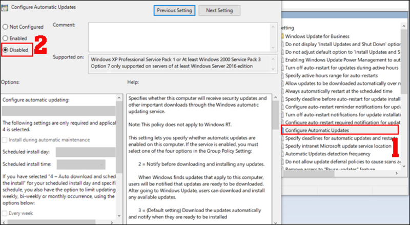
Task: Open the Scheduled install day dropdown
Action: pos(86,152)
